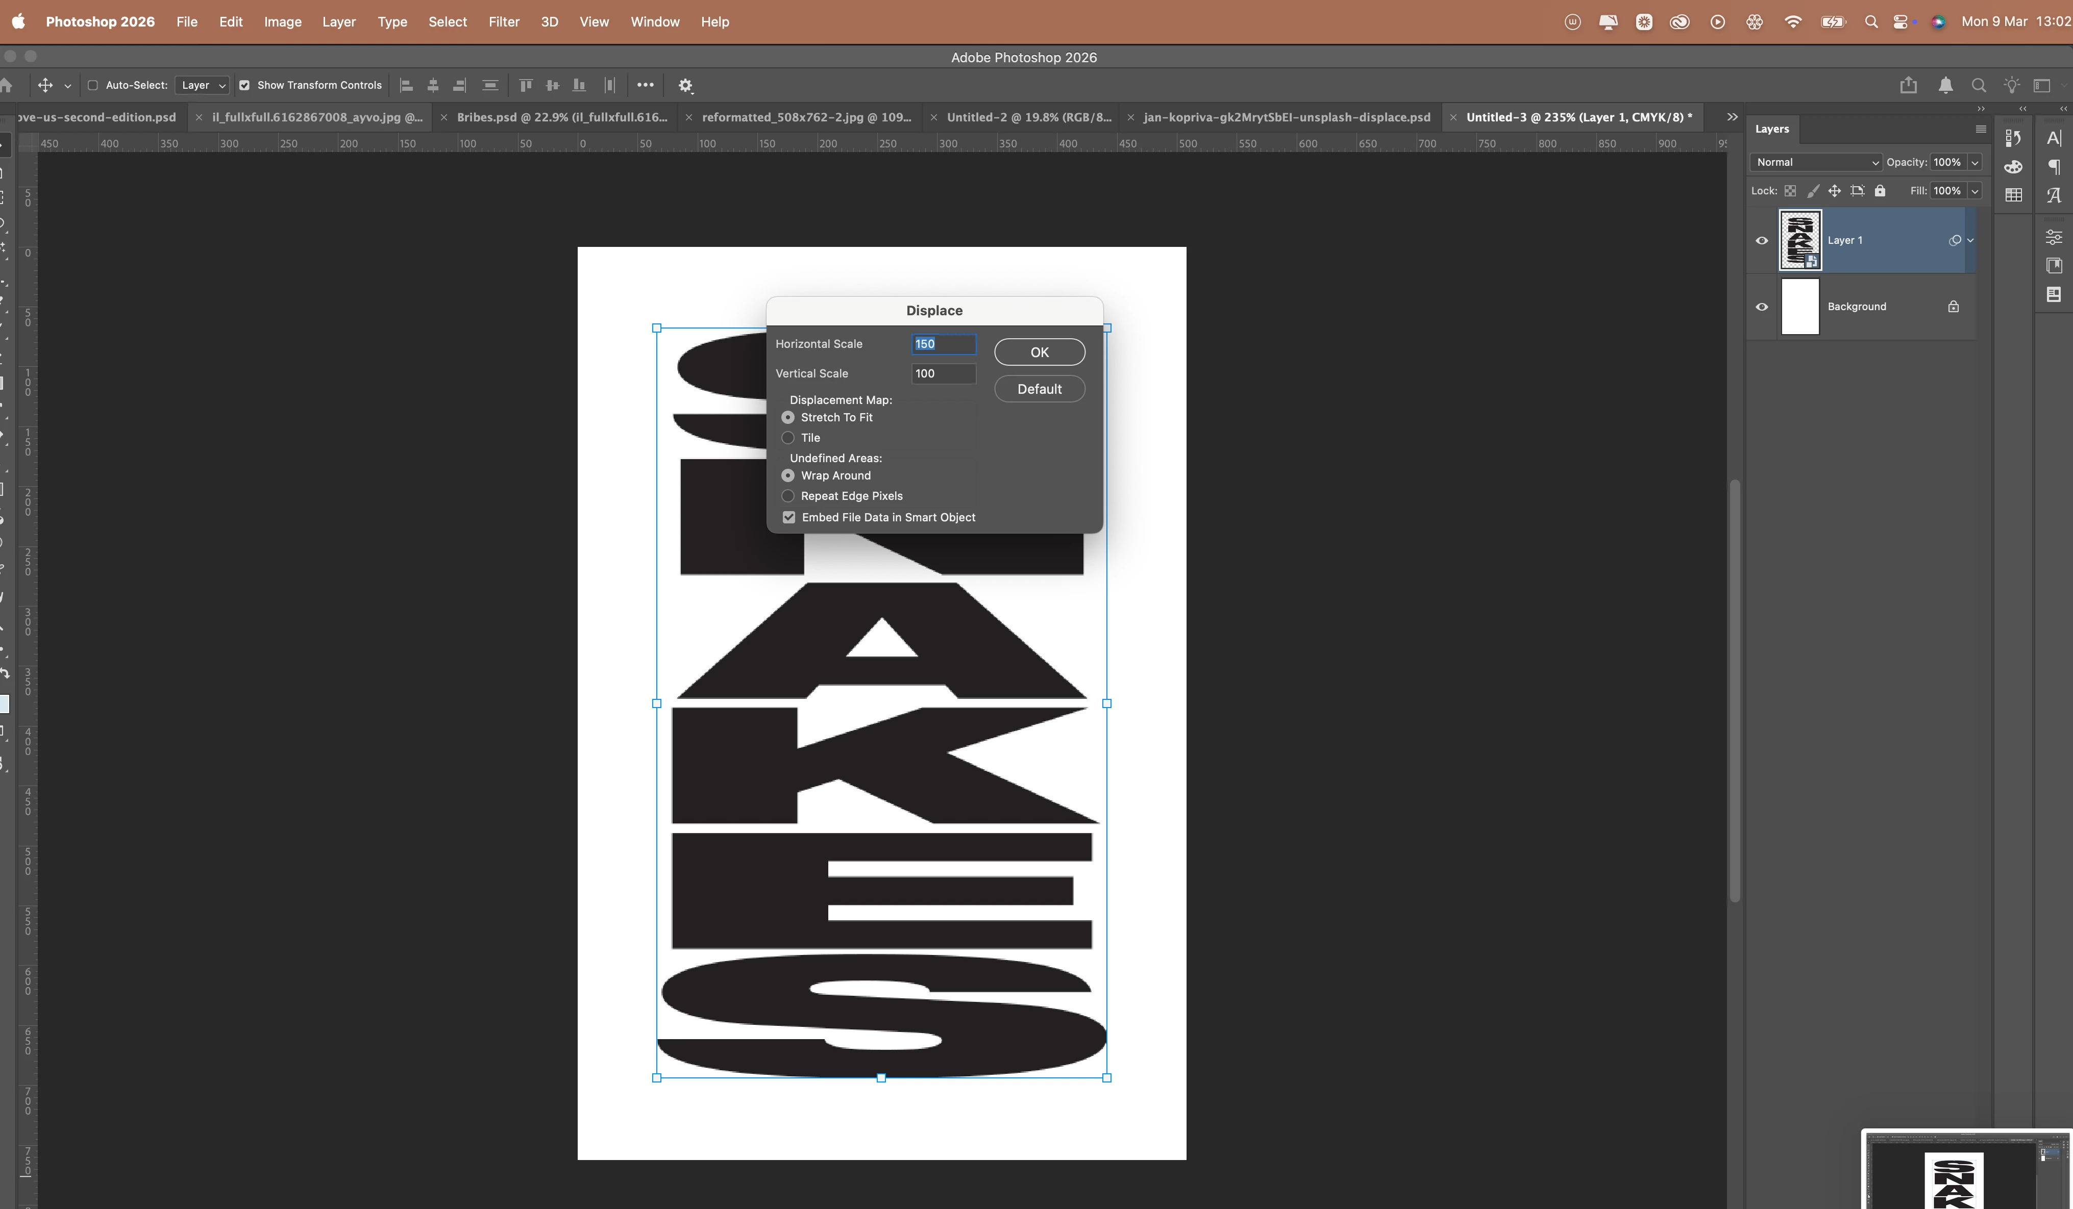Open the Character panel icon
This screenshot has width=2073, height=1209.
[2054, 138]
